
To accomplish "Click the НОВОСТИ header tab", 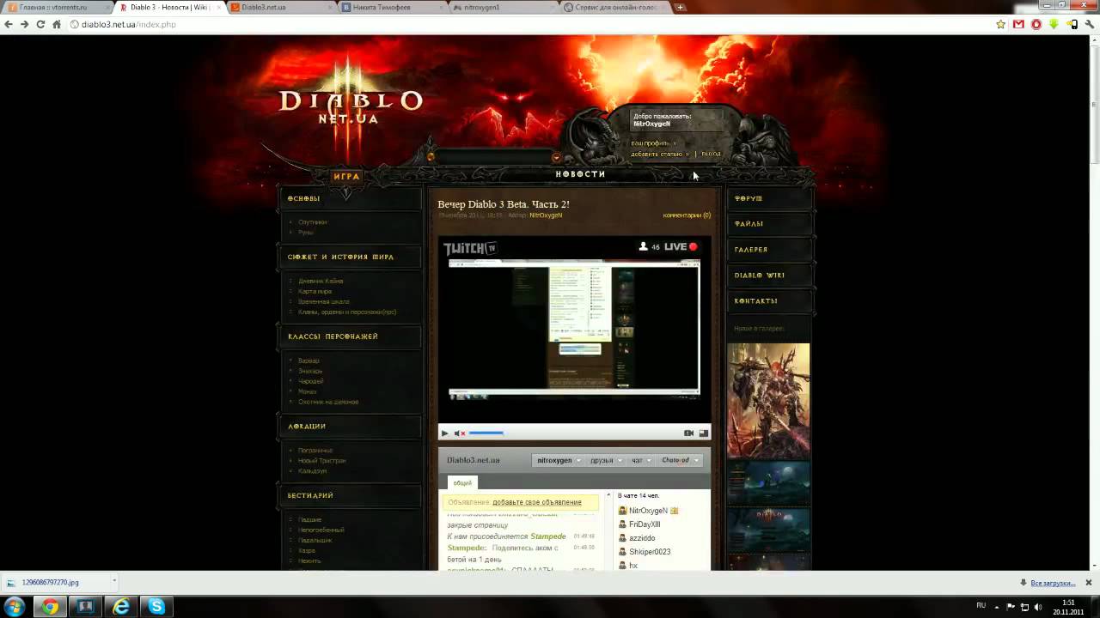I will tap(580, 174).
